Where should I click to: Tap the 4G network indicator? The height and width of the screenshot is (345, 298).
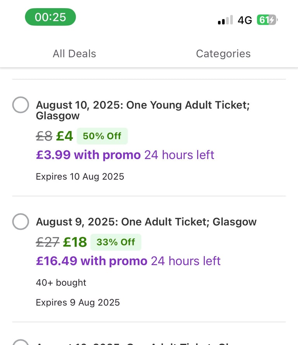click(245, 20)
